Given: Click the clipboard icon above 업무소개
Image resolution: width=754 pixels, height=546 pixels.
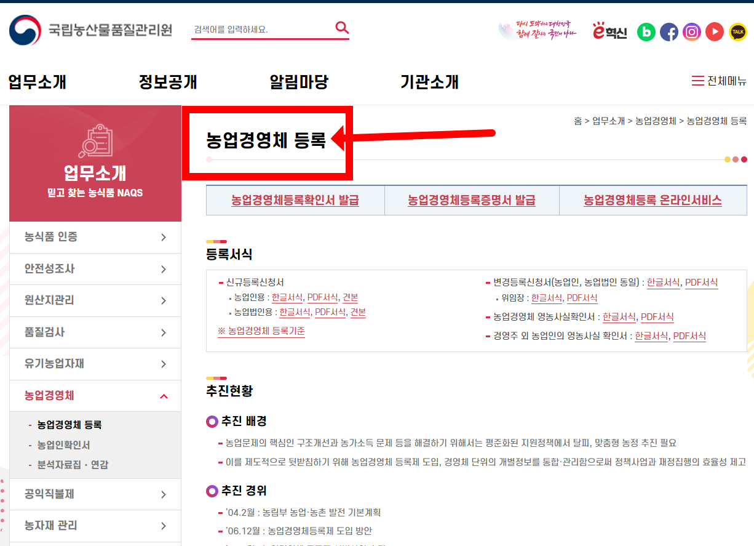Looking at the screenshot, I should pyautogui.click(x=95, y=140).
